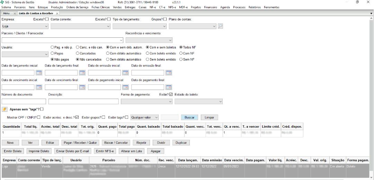
Task: Open calendar for Data de emissão final
Action: [169, 73]
